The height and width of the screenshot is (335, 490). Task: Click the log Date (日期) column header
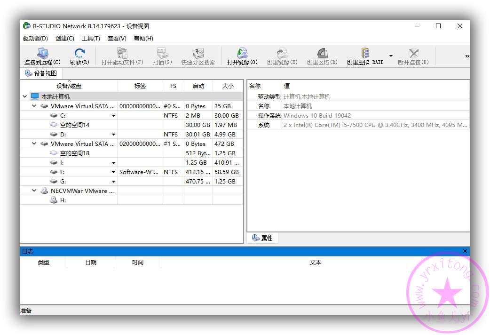pos(91,263)
